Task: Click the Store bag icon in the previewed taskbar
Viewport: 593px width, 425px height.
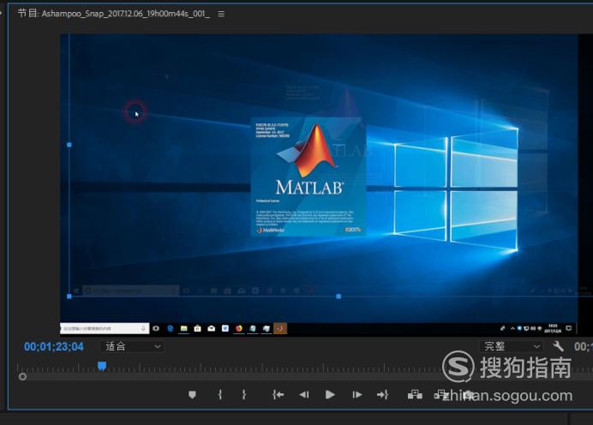Action: 197,328
